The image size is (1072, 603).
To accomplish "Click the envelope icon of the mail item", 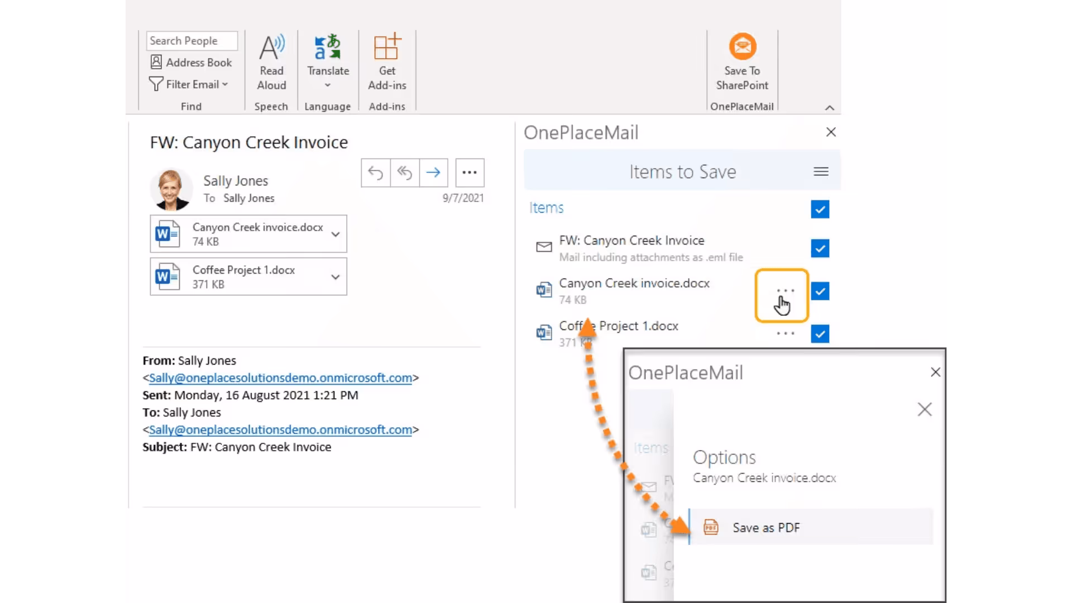I will pos(544,247).
